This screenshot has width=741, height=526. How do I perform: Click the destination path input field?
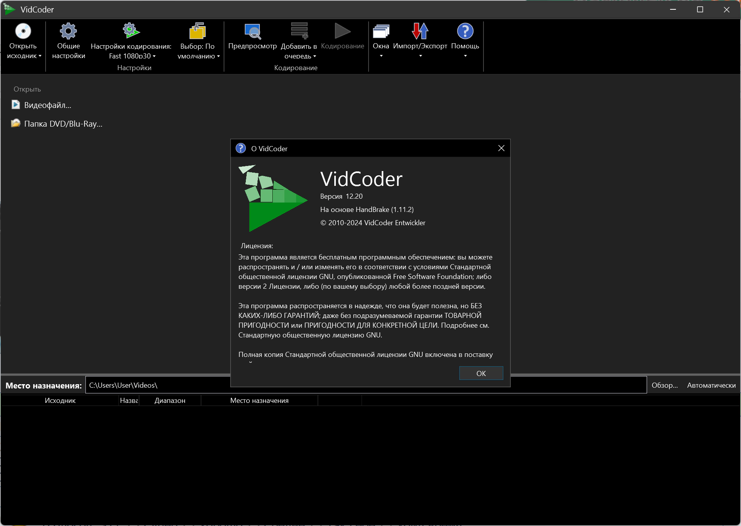click(x=366, y=385)
